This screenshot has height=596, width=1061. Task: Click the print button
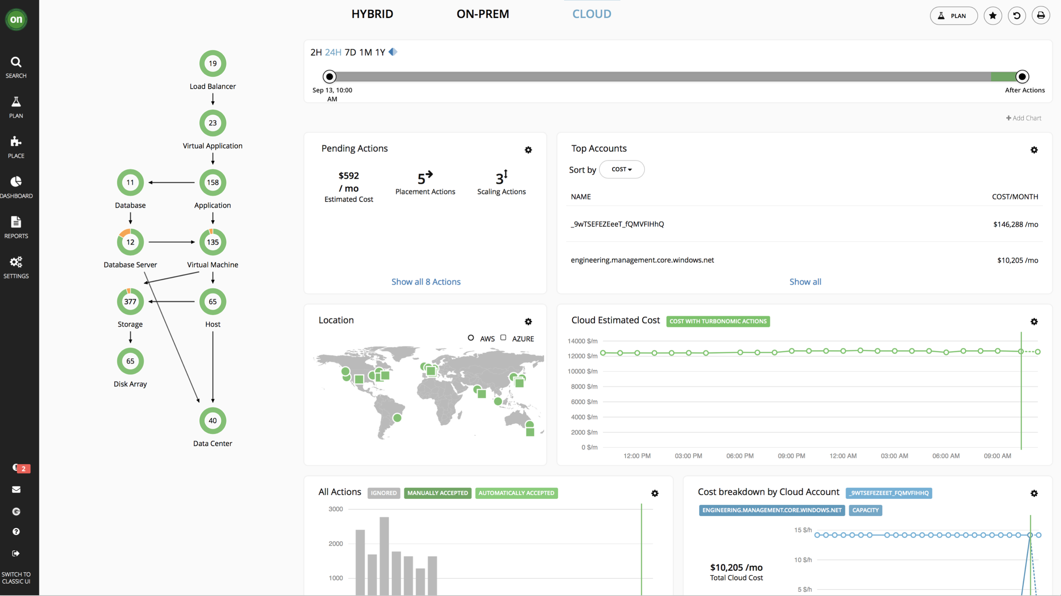point(1040,16)
